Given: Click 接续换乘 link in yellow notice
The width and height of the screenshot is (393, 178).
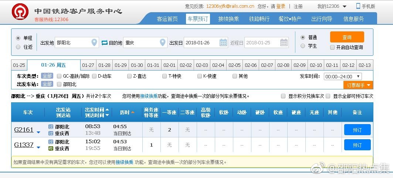Looking at the screenshot, I should 124,162.
